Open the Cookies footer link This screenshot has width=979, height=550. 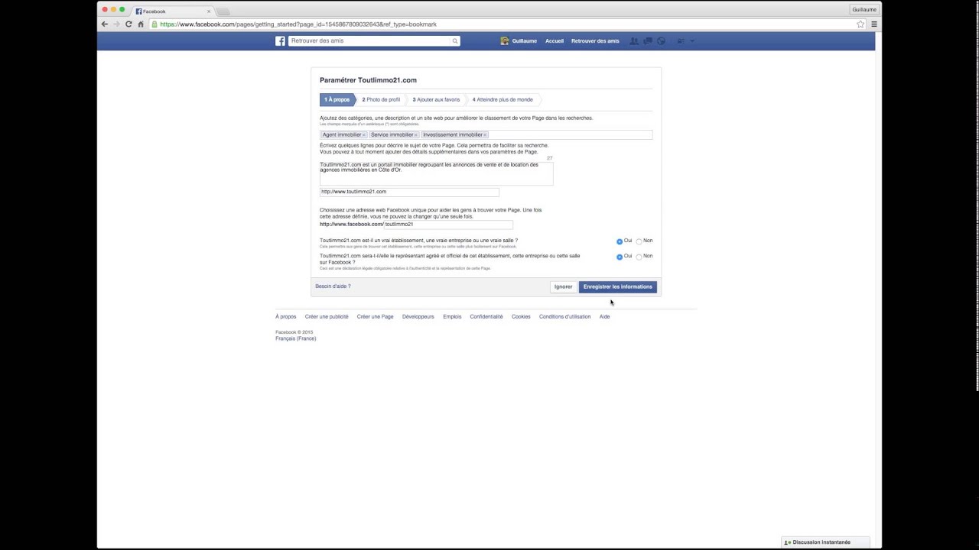click(x=521, y=317)
